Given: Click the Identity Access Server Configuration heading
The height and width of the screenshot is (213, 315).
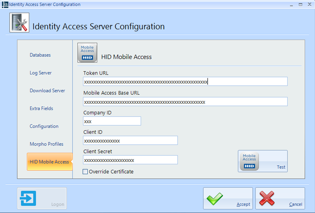Looking at the screenshot, I should coord(99,26).
